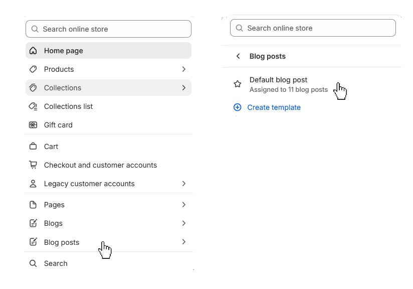Focus the left Search online store field

[108, 29]
